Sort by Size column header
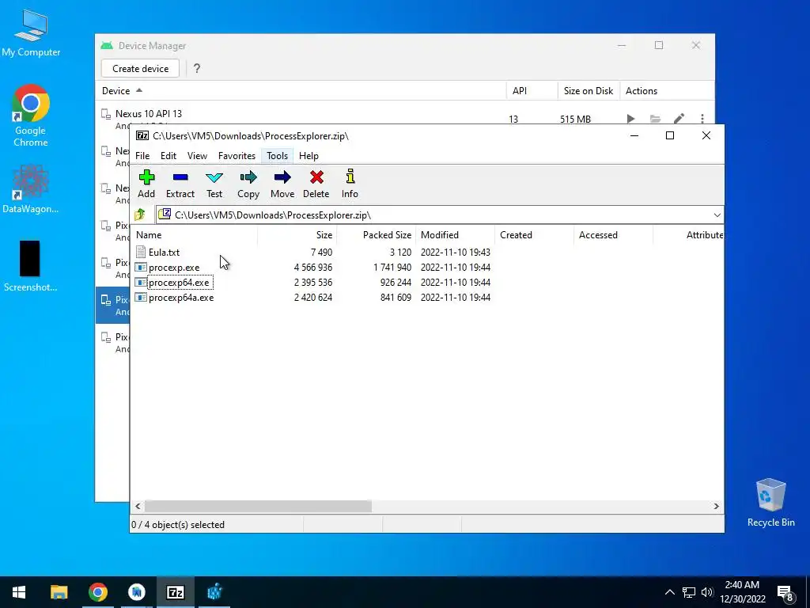The width and height of the screenshot is (810, 608). click(x=297, y=234)
